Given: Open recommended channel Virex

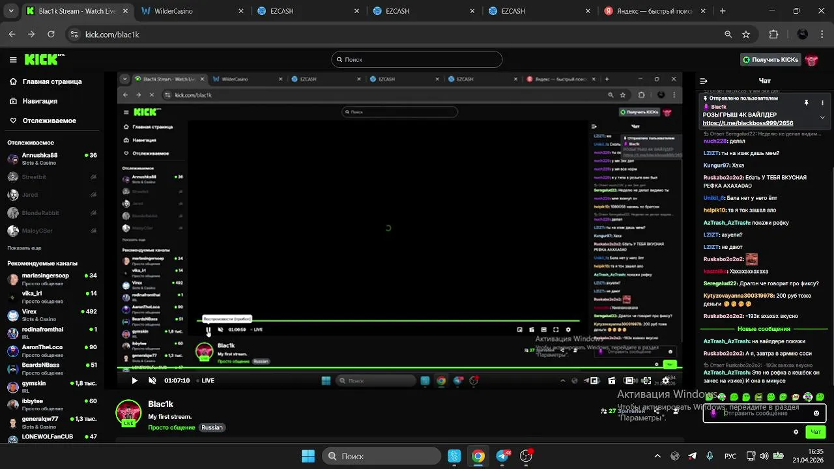Looking at the screenshot, I should (x=52, y=315).
